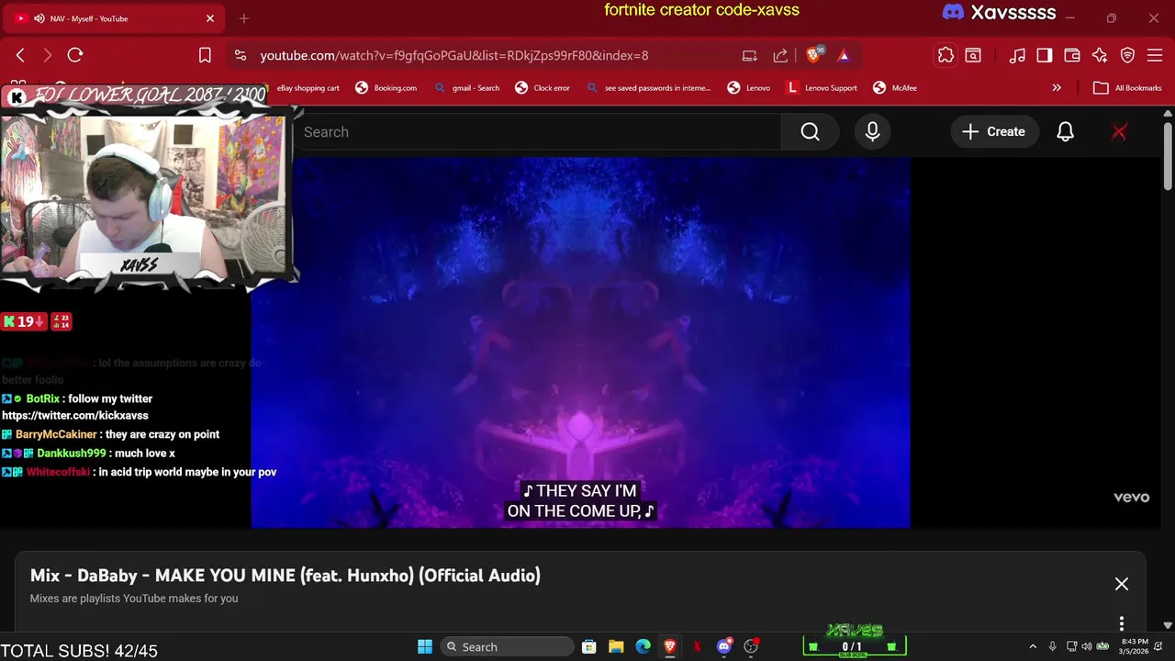Open Discord from taskbar
This screenshot has height=661, width=1175.
pos(724,646)
